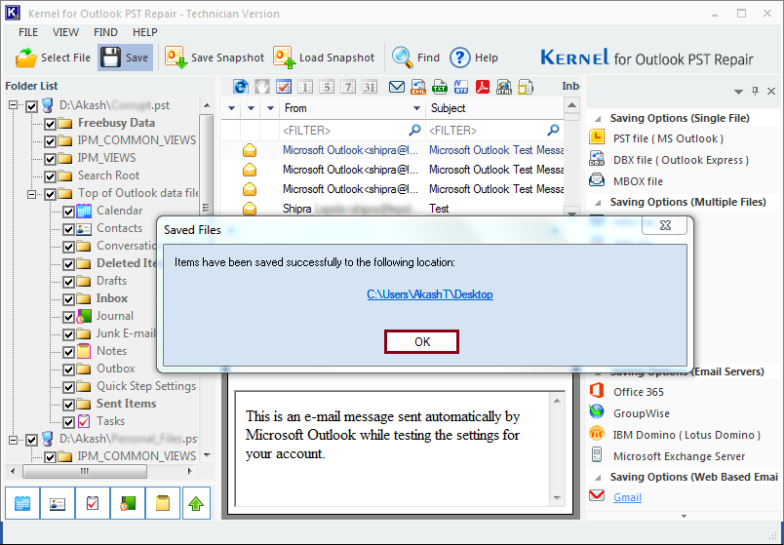Toggle the Contacts folder checkbox
Image resolution: width=784 pixels, height=545 pixels.
pyautogui.click(x=69, y=229)
